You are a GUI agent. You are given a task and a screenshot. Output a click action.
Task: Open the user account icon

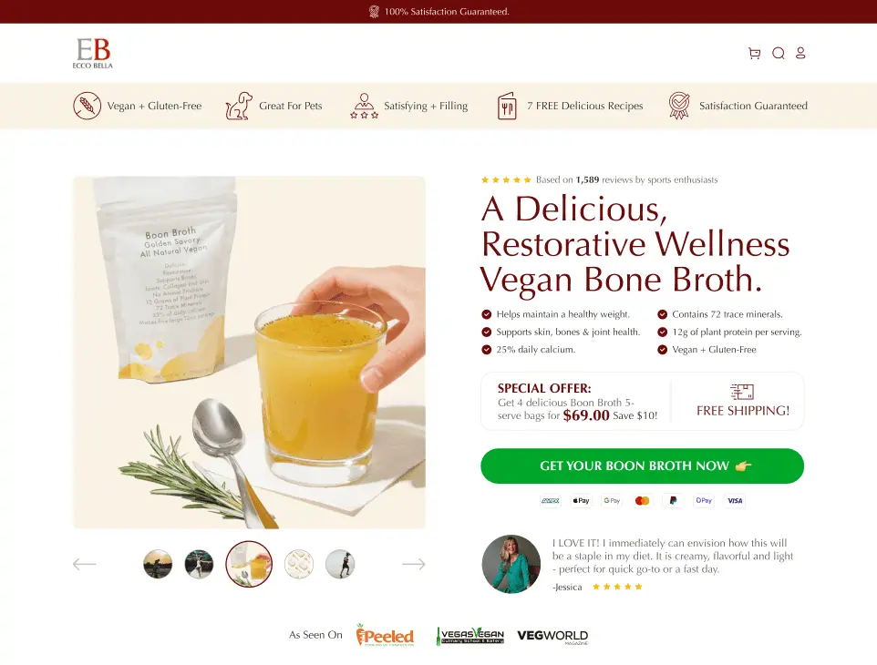tap(800, 53)
